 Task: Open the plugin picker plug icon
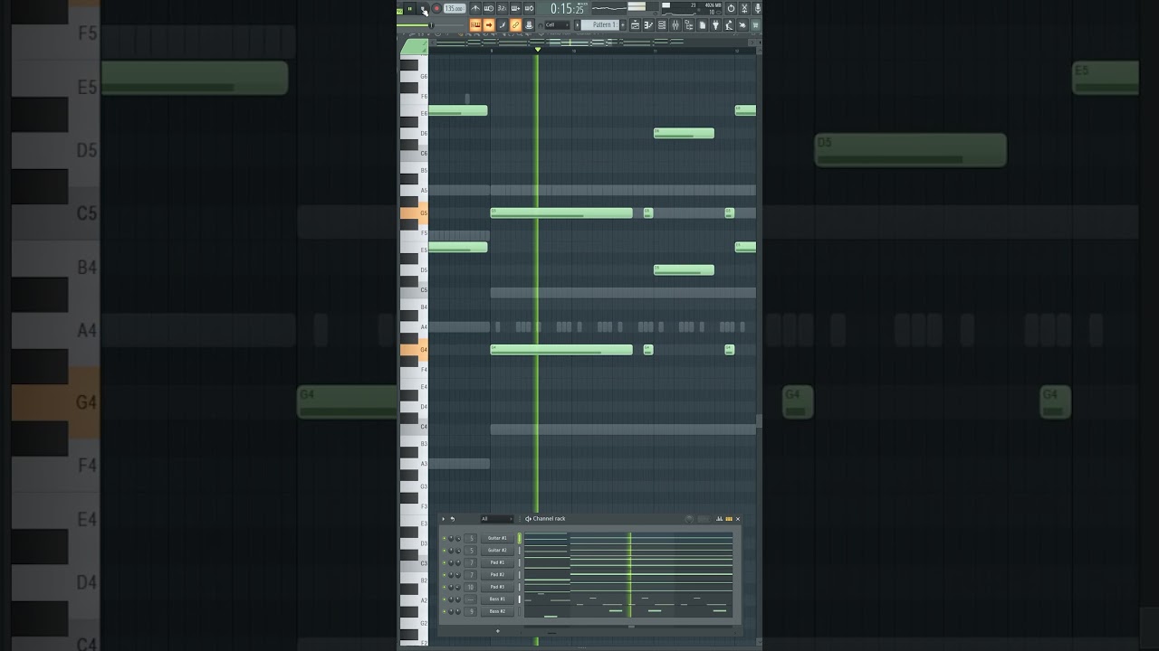click(715, 25)
